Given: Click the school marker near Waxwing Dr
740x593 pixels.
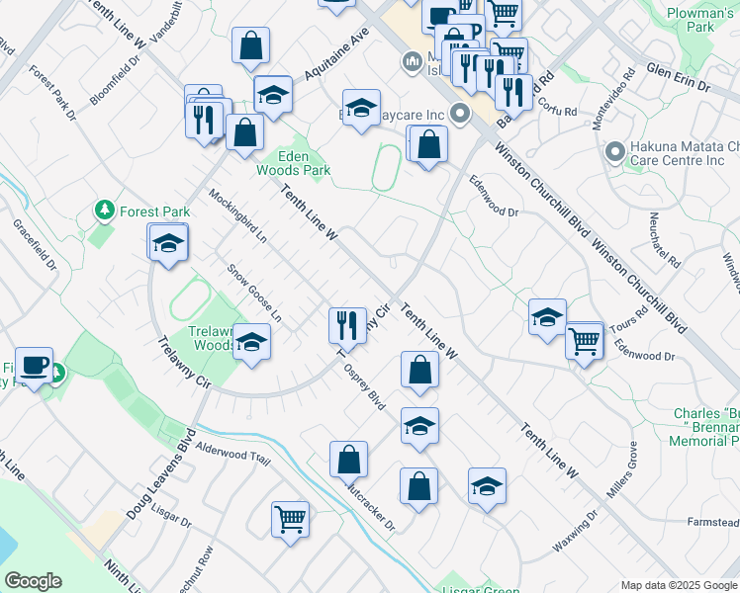Looking at the screenshot, I should (487, 486).
